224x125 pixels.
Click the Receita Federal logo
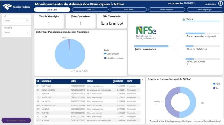(x=16, y=7)
